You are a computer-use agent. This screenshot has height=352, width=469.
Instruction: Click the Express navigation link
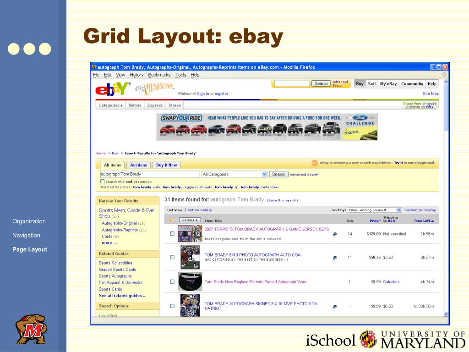[x=155, y=105]
